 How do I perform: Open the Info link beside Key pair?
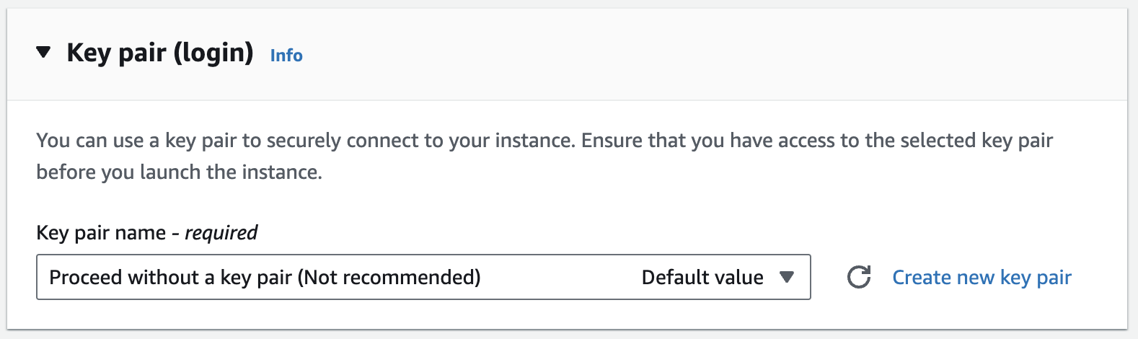point(286,56)
